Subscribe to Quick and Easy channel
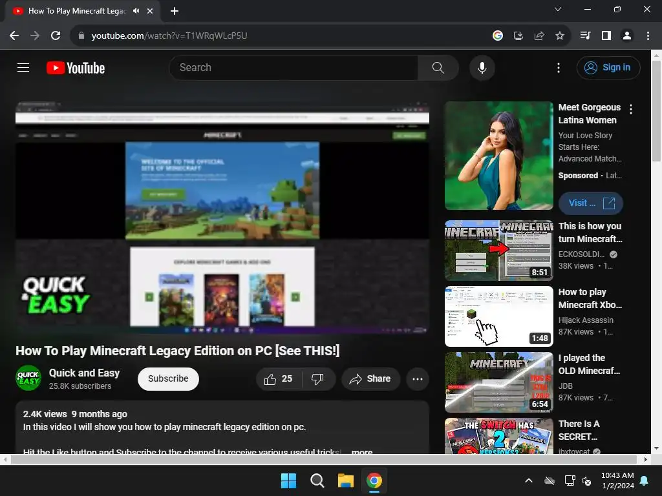The height and width of the screenshot is (496, 662). 168,378
